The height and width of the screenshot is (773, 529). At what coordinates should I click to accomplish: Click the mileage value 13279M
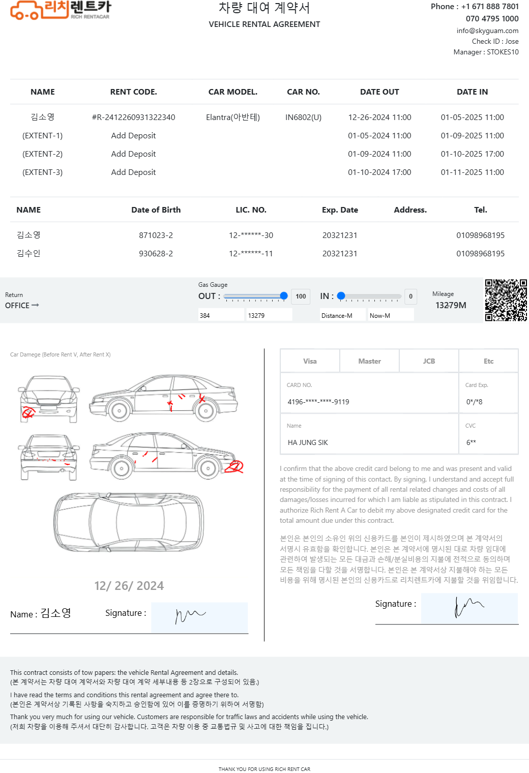[451, 305]
